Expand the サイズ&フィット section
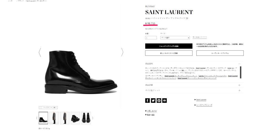 (x=194, y=90)
